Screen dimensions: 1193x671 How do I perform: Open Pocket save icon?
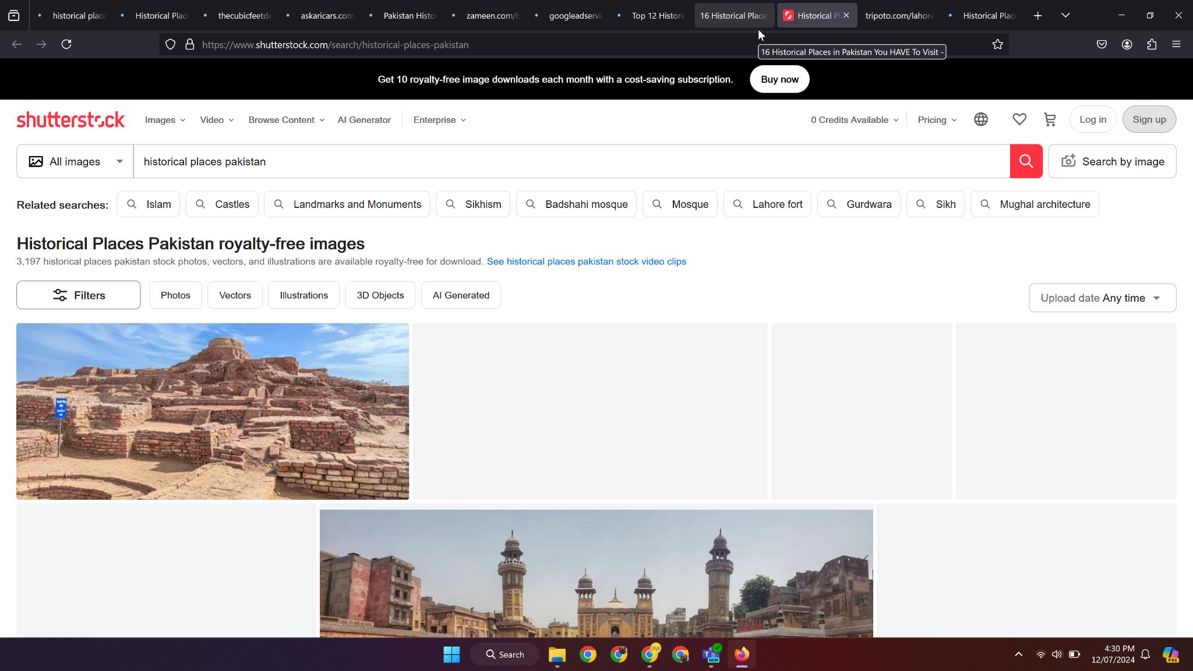click(1102, 44)
